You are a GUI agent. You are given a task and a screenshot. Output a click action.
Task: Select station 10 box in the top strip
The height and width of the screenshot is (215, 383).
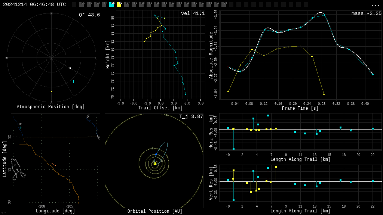tap(149, 4)
